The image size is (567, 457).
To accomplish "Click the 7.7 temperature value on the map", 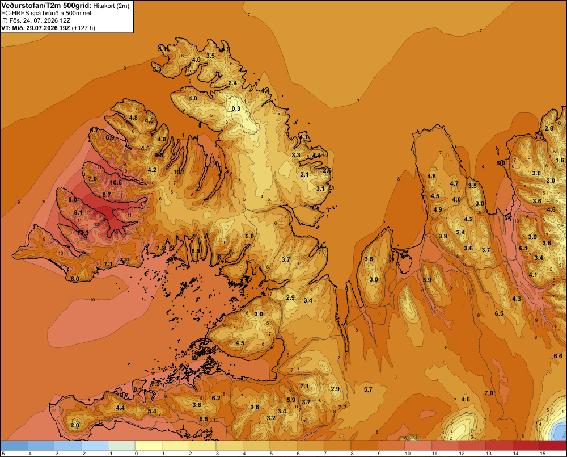I will click(342, 407).
